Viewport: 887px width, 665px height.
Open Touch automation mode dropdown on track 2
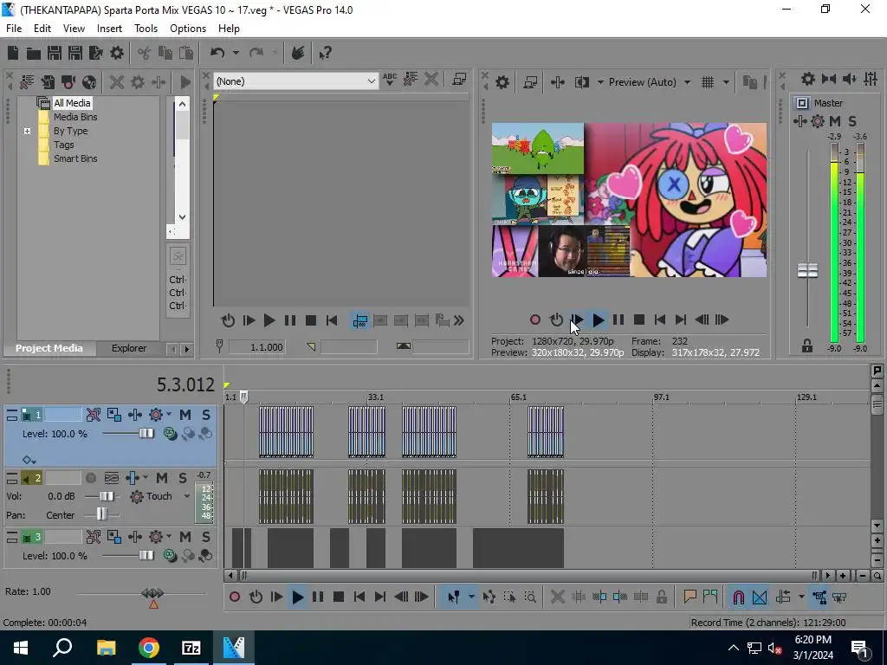point(187,496)
